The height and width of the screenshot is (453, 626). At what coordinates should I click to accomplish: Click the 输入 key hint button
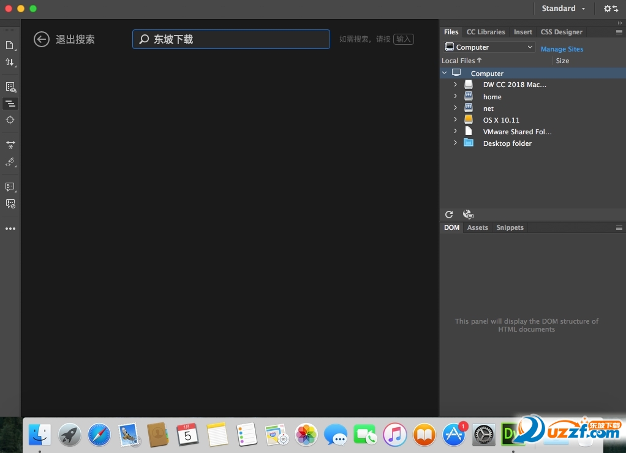pos(404,39)
